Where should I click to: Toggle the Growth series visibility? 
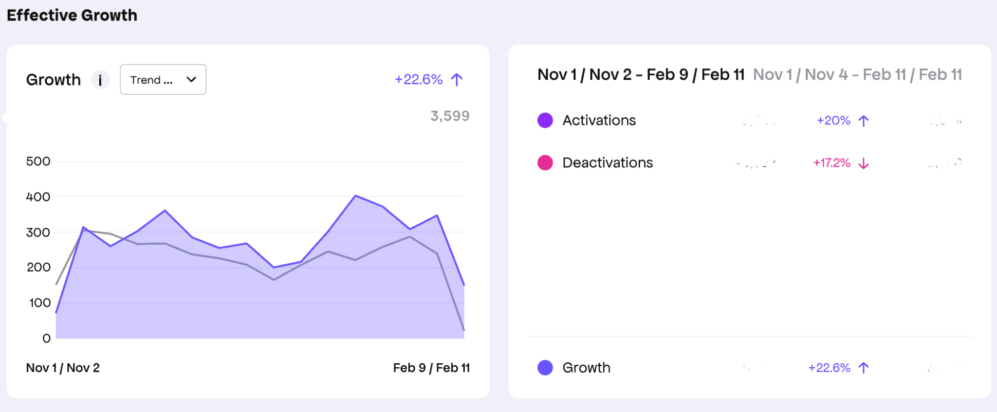point(587,367)
